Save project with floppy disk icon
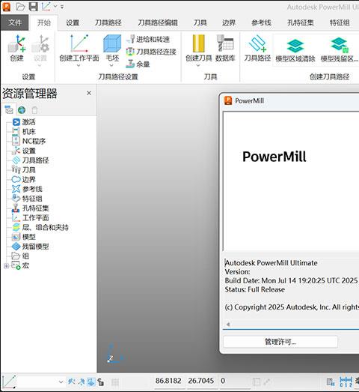The height and width of the screenshot is (392, 359). (34, 7)
